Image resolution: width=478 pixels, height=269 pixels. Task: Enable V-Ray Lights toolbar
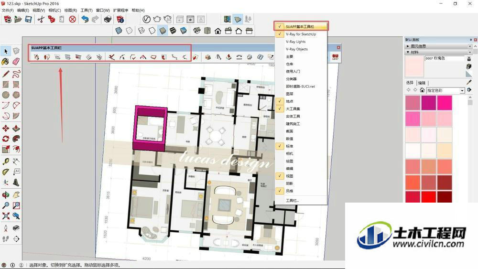(x=301, y=42)
